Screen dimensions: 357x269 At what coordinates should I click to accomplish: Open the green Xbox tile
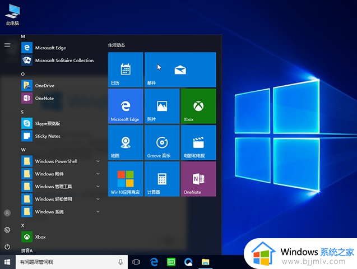coord(198,106)
